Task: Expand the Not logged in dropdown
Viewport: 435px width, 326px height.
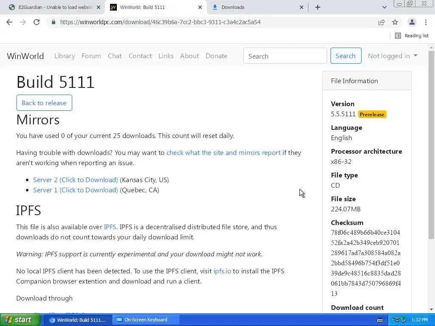Action: 393,56
